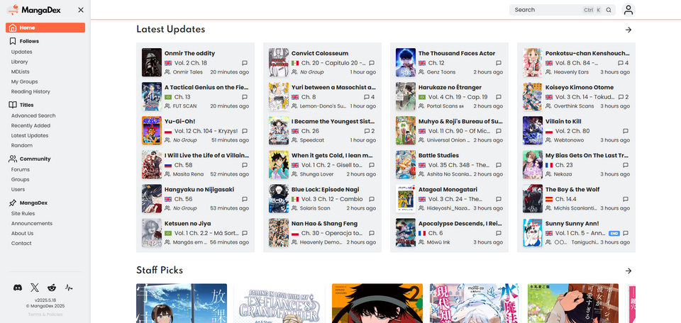Open comments icon for Blue Lock: Episode Nagi
This screenshot has width=681, height=323.
[371, 199]
